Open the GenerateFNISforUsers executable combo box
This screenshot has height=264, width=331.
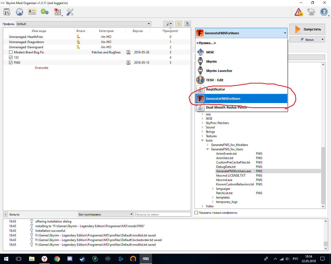click(241, 33)
